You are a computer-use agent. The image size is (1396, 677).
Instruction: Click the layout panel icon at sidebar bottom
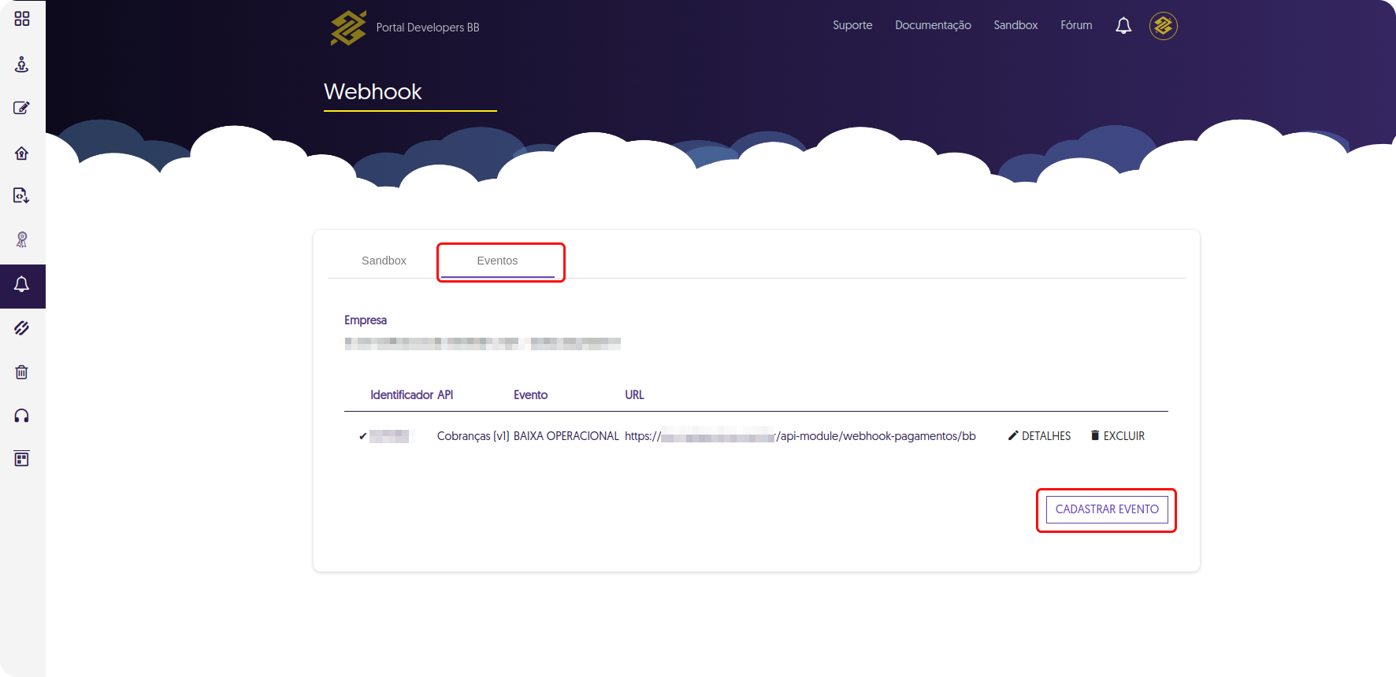tap(22, 459)
